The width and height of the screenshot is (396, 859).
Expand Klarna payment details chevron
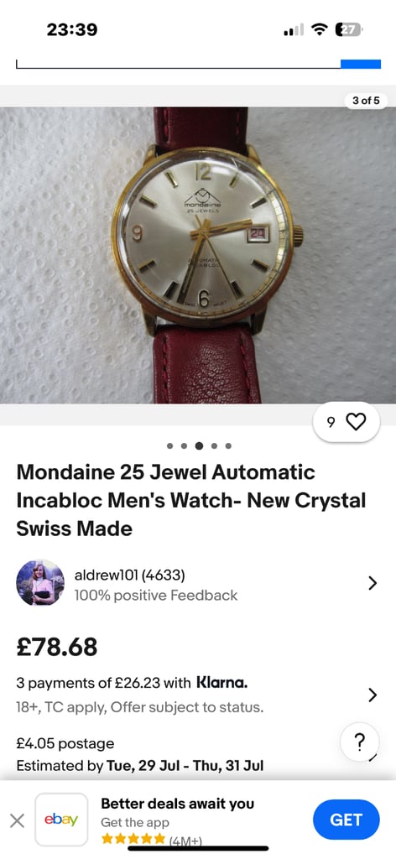[x=373, y=695]
